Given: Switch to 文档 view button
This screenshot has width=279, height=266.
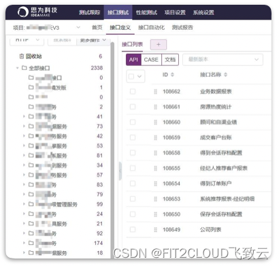Looking at the screenshot, I should coord(170,60).
